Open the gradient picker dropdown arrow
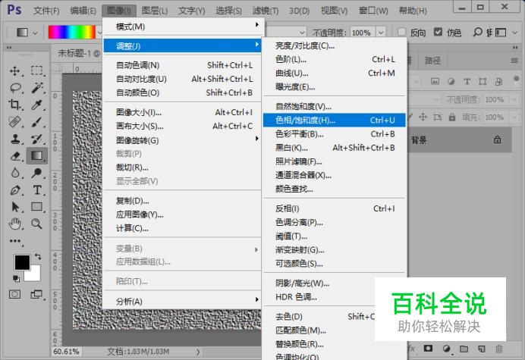Viewport: 525px width, 360px height. [99, 33]
